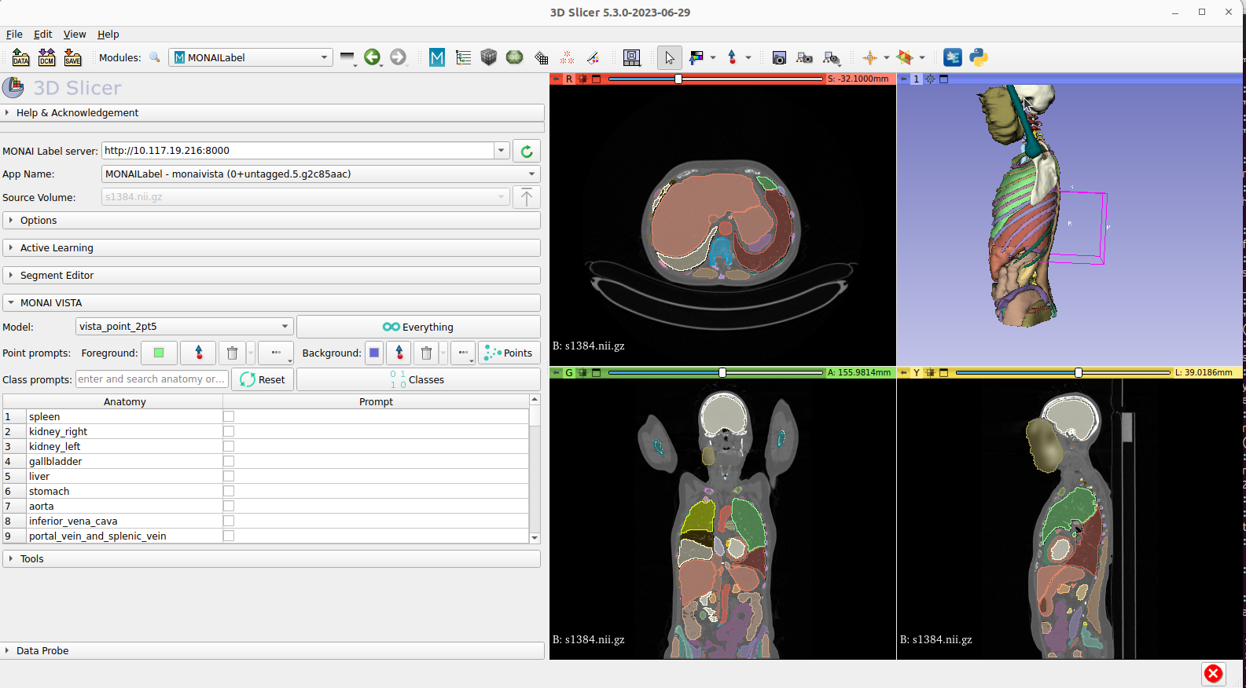This screenshot has width=1246, height=688.
Task: Open the Markups module red dots icon
Action: click(x=567, y=57)
